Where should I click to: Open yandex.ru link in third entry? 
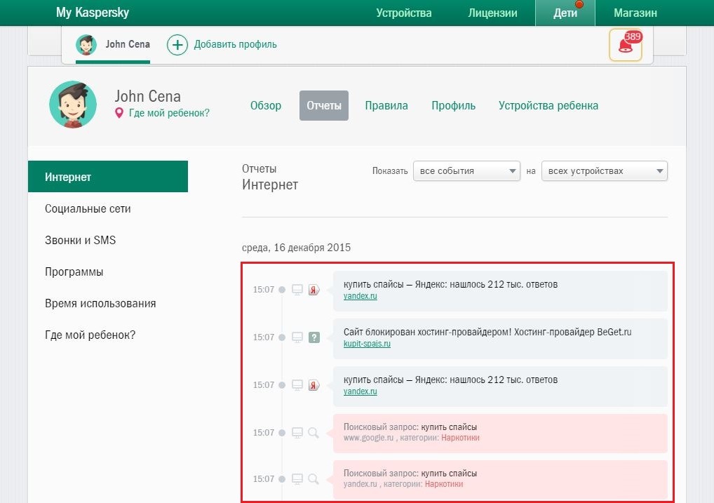click(x=361, y=392)
